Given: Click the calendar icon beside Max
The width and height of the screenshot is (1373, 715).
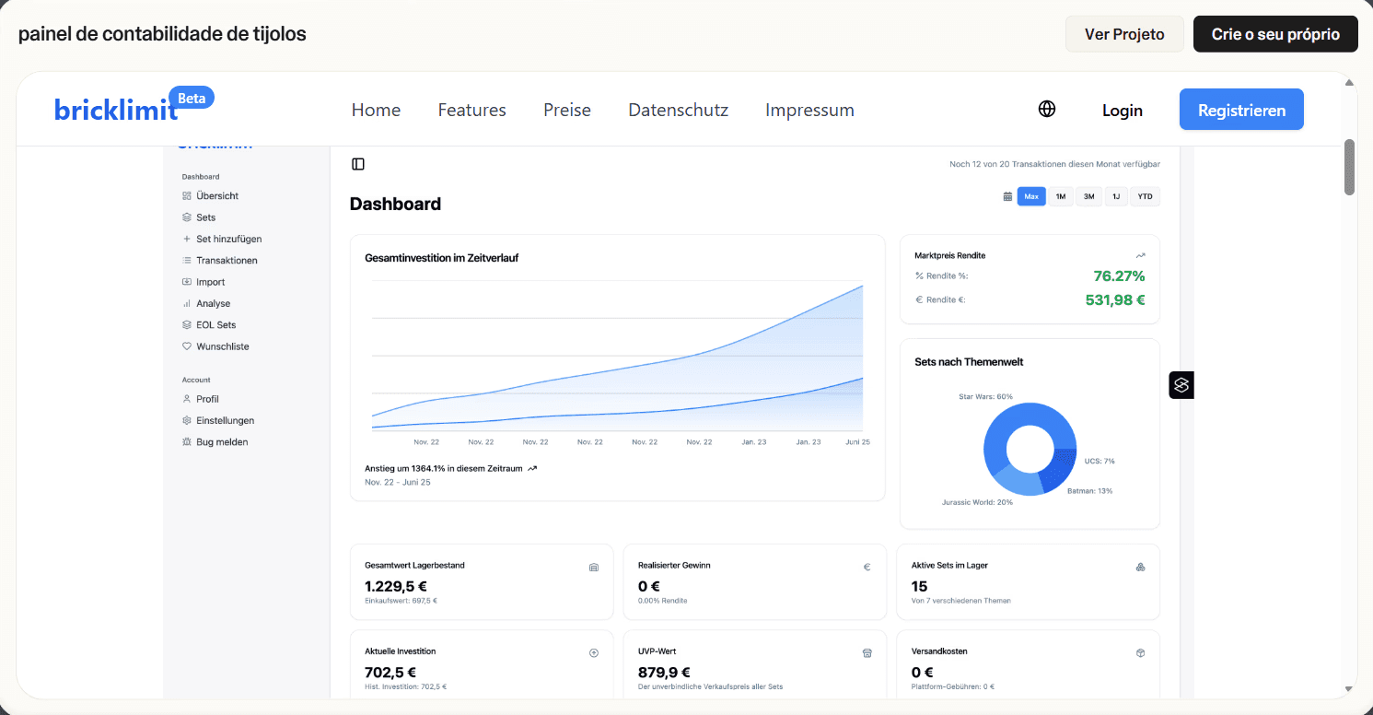Looking at the screenshot, I should coord(1007,196).
